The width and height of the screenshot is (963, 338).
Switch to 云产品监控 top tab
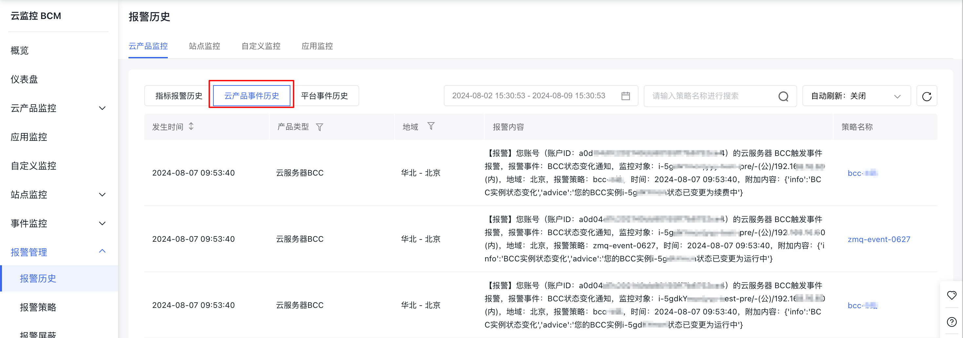click(148, 46)
